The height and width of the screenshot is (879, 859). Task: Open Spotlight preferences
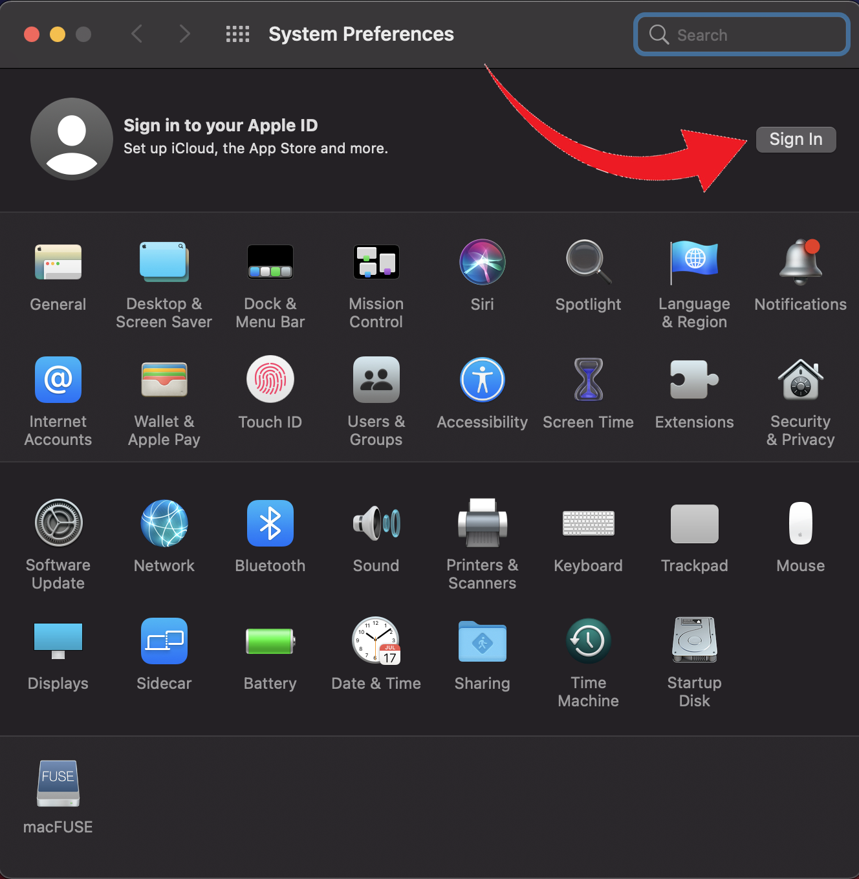point(589,263)
